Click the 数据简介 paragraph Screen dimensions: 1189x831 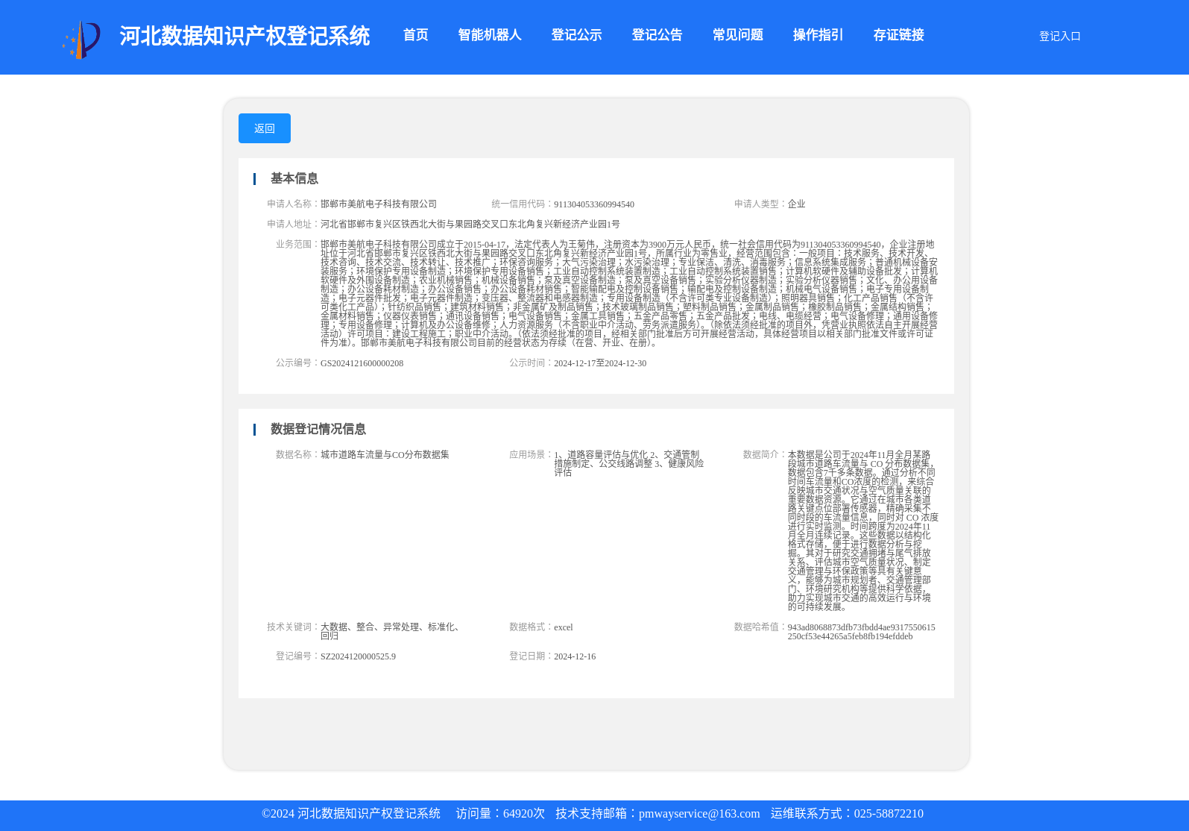pos(863,530)
